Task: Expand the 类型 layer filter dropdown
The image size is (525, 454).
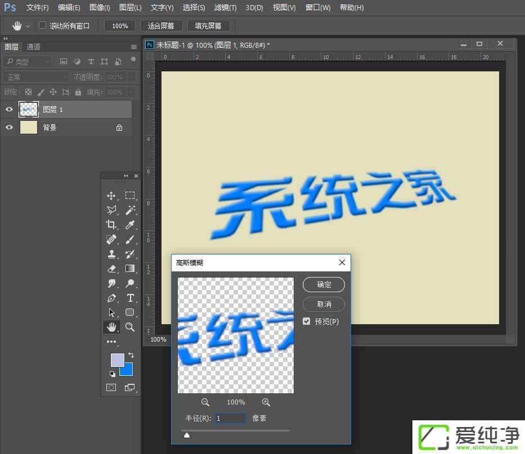Action: [28, 62]
